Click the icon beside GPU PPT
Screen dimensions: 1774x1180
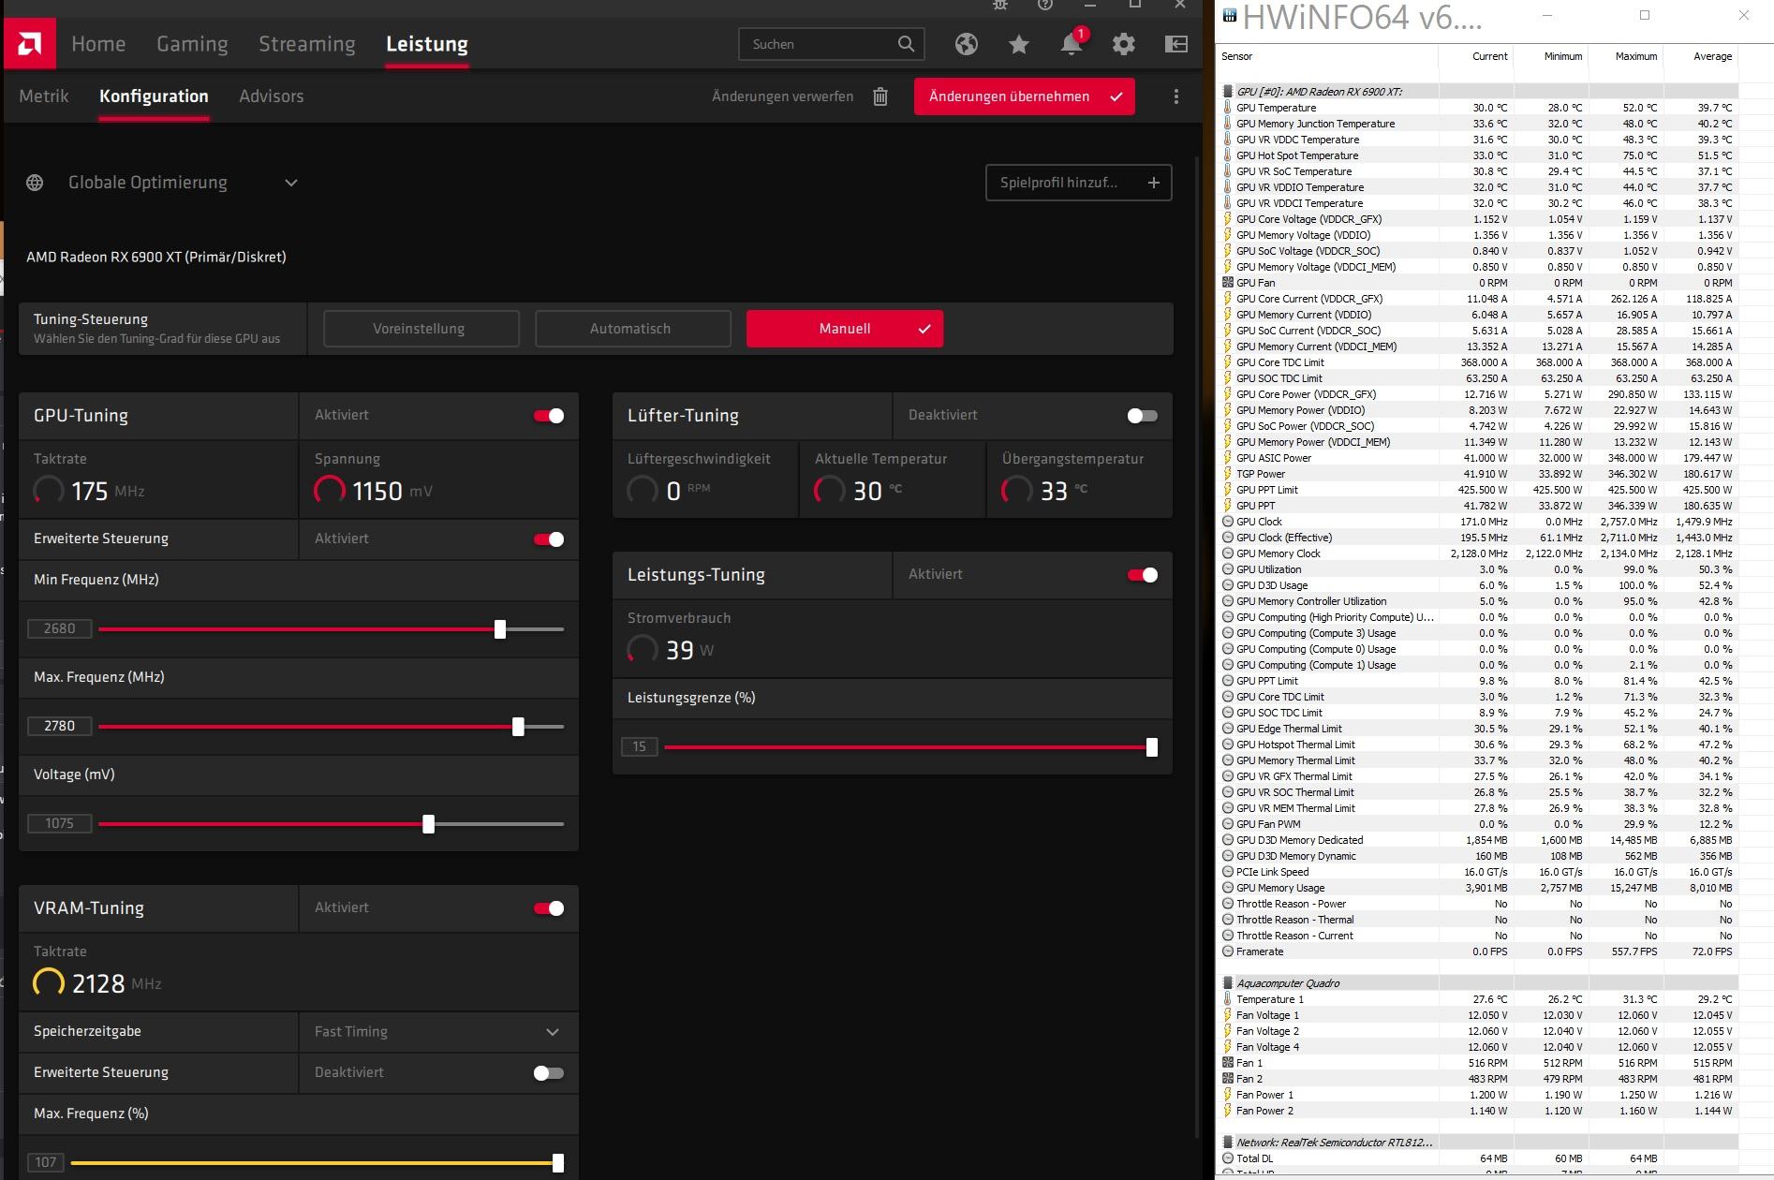tap(1228, 506)
